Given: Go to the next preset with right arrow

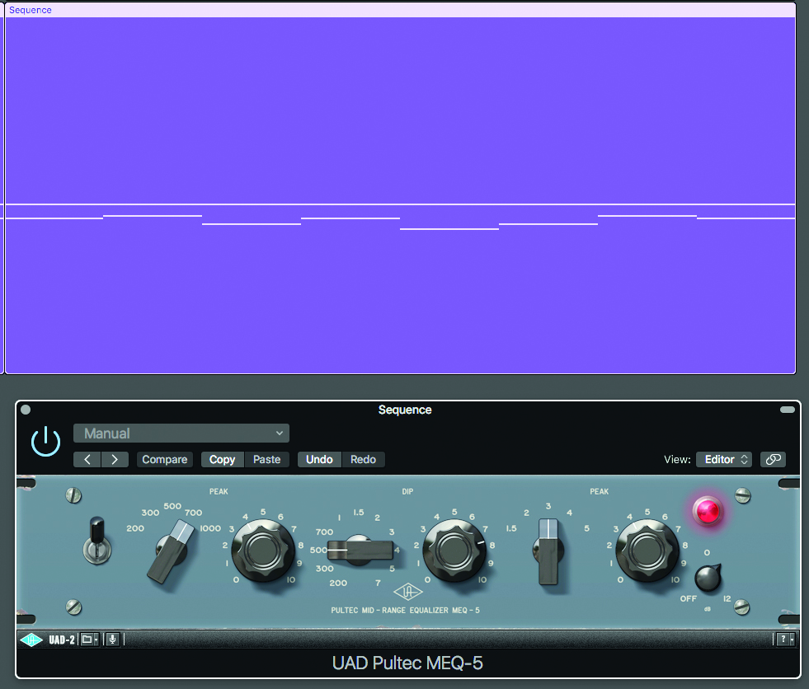Looking at the screenshot, I should point(115,460).
